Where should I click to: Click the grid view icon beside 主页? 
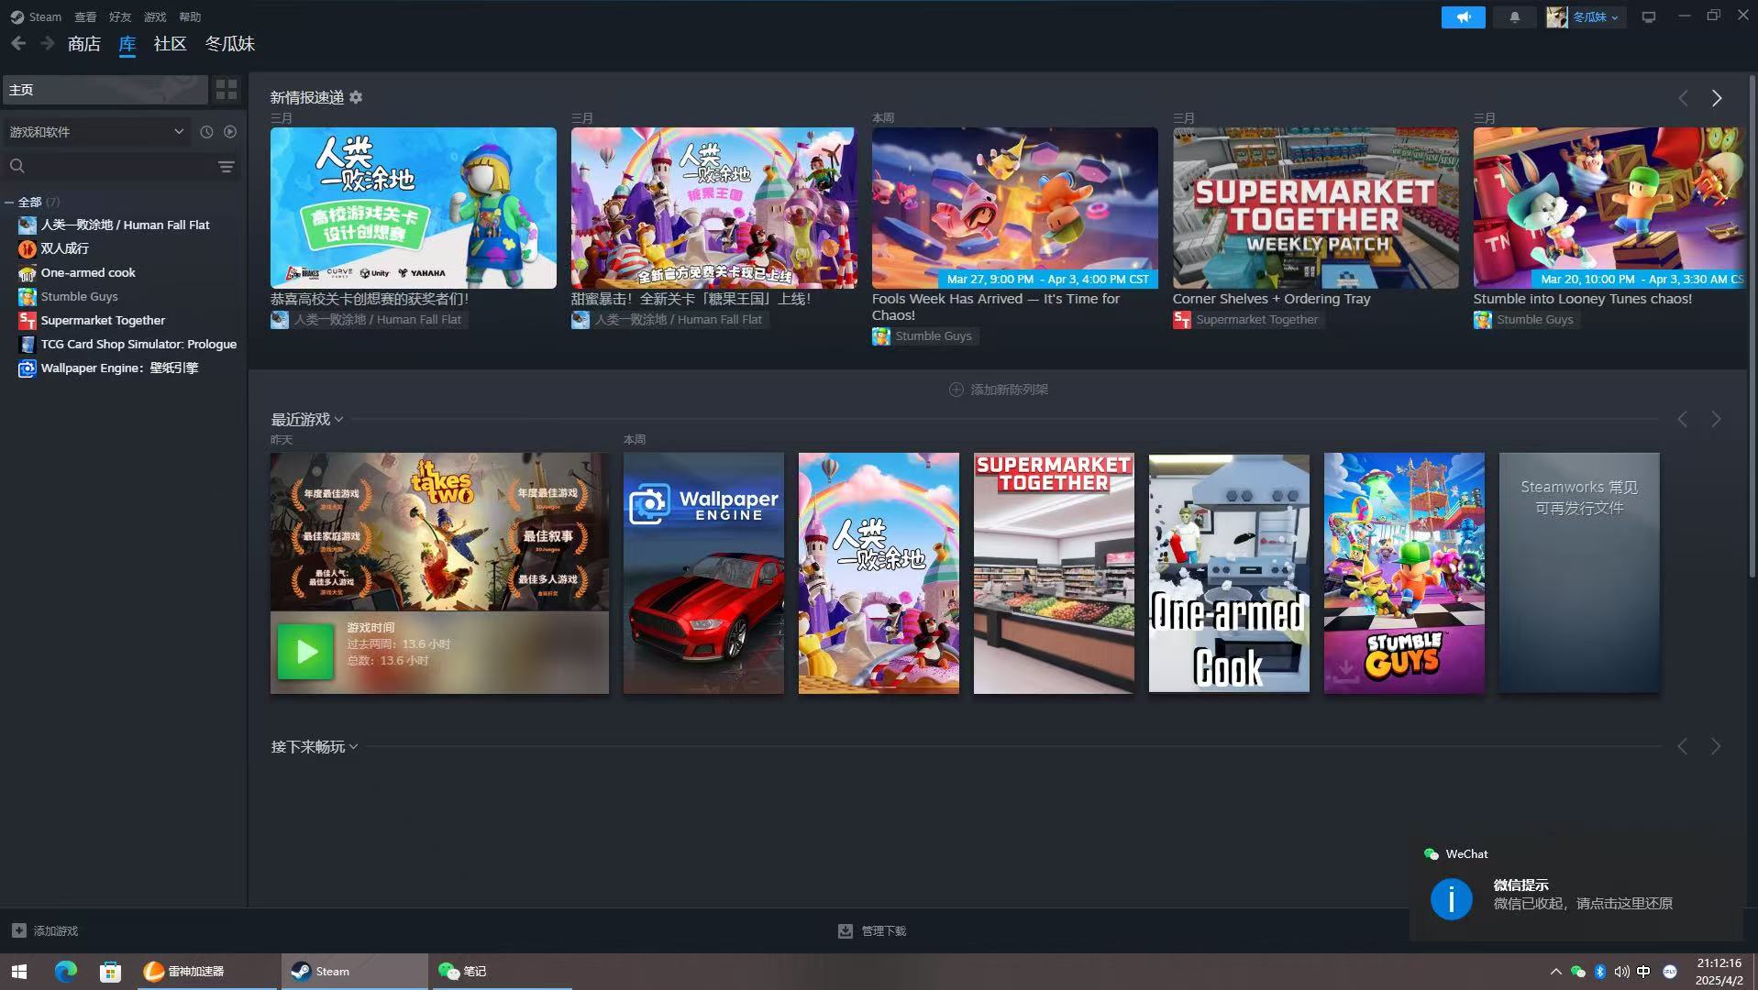tap(226, 89)
